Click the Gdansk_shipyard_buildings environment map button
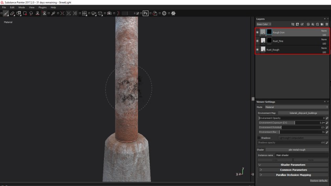This screenshot has height=186, width=331. (303, 113)
